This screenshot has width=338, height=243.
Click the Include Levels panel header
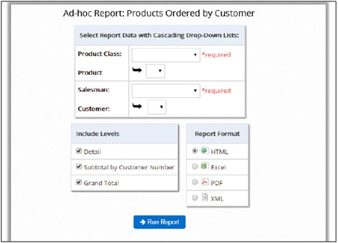(125, 134)
